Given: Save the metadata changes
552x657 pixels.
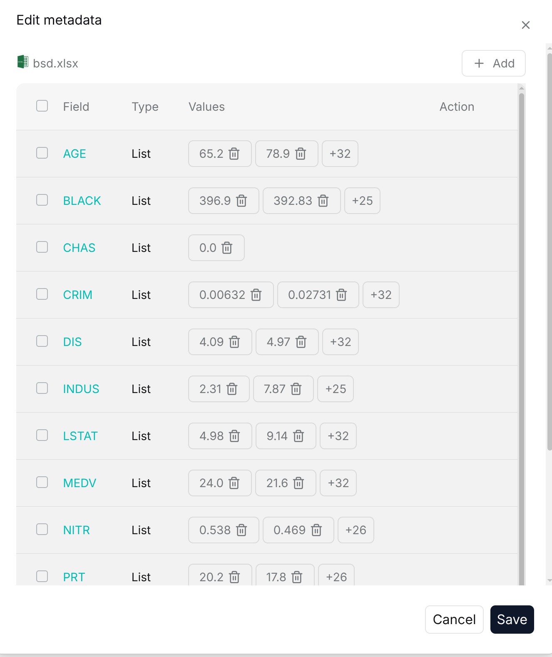Looking at the screenshot, I should (x=512, y=620).
